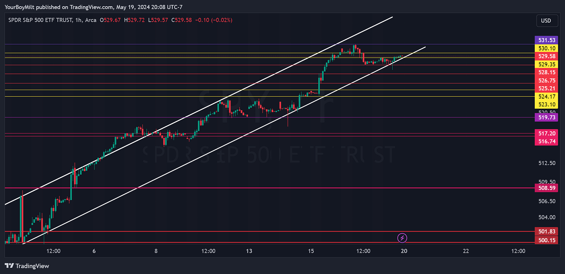Image resolution: width=565 pixels, height=274 pixels.
Task: Click the 517.20 price label
Action: click(x=546, y=133)
